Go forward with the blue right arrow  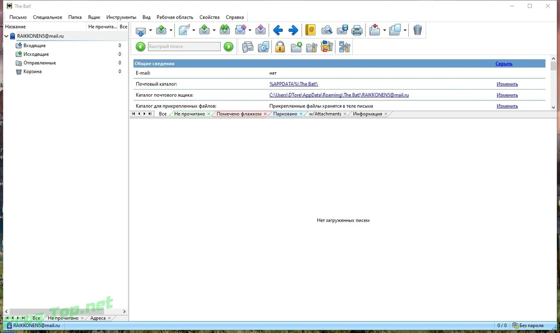[293, 31]
